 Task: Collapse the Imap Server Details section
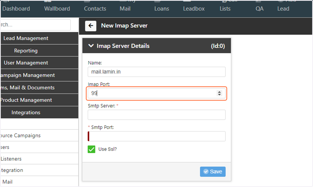coord(91,46)
